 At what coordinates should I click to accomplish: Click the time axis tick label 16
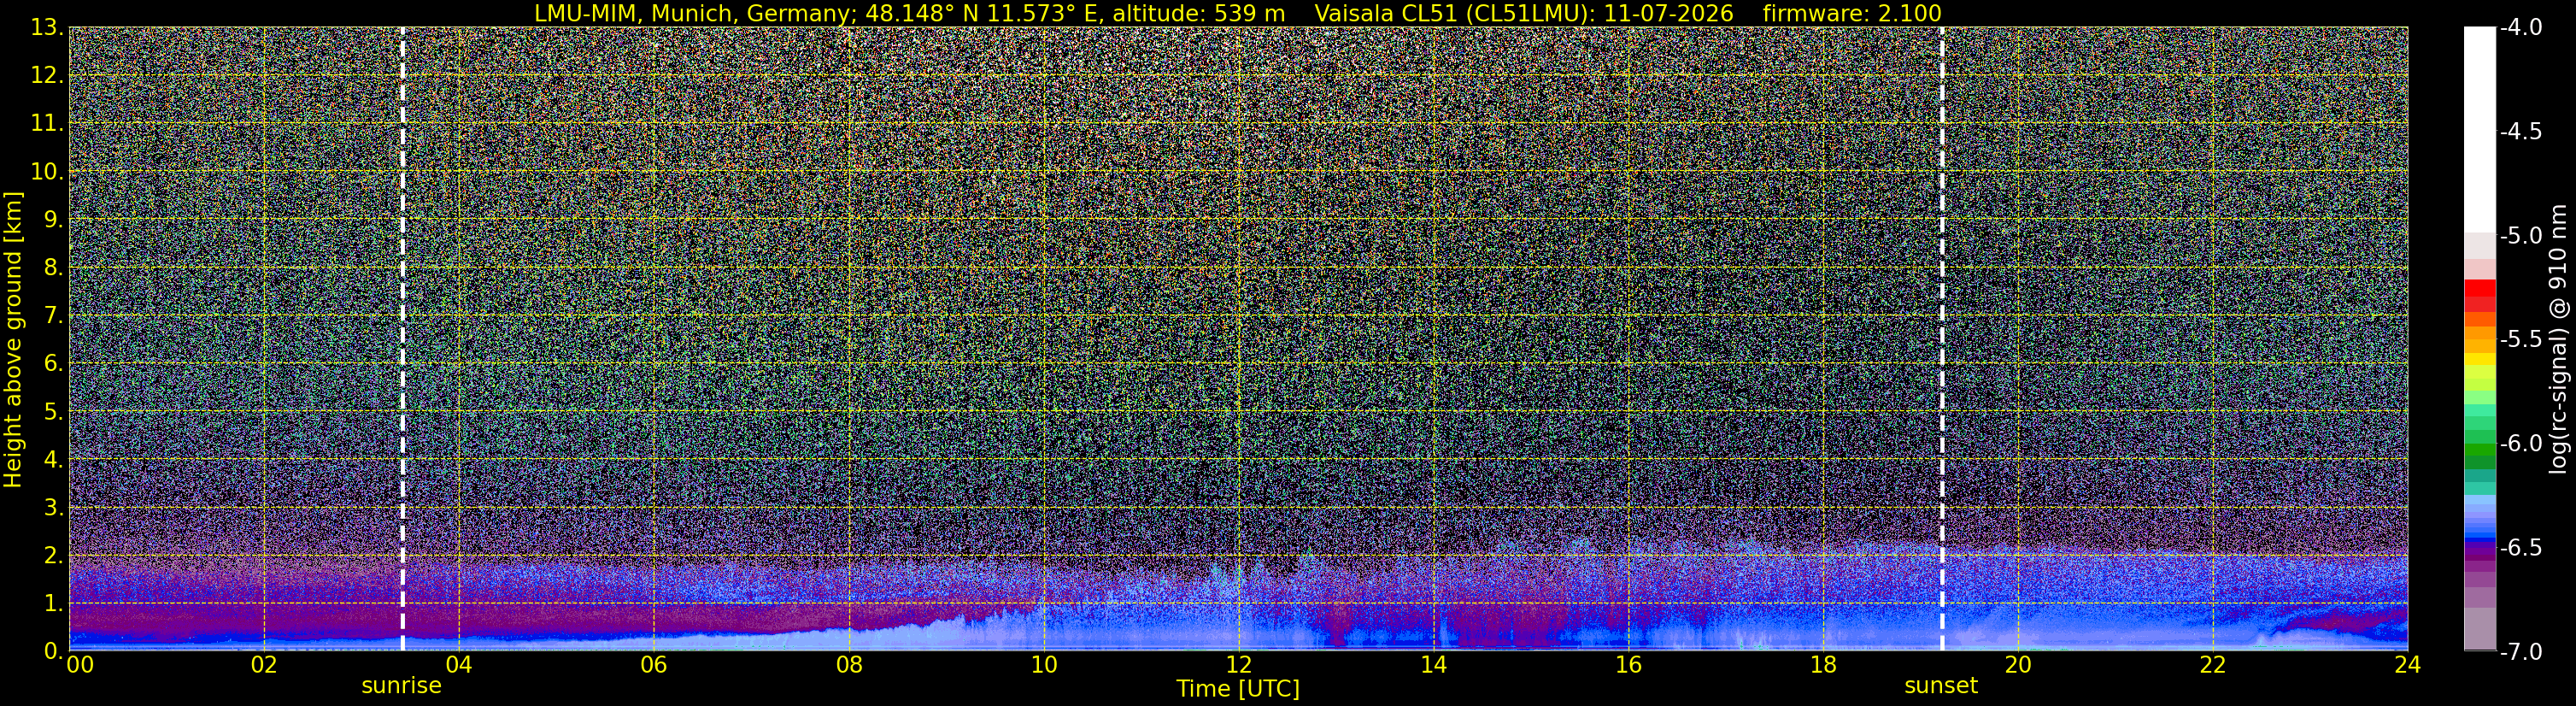click(x=1628, y=666)
